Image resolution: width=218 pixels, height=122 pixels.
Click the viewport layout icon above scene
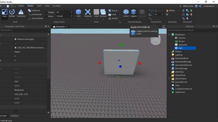point(163,26)
